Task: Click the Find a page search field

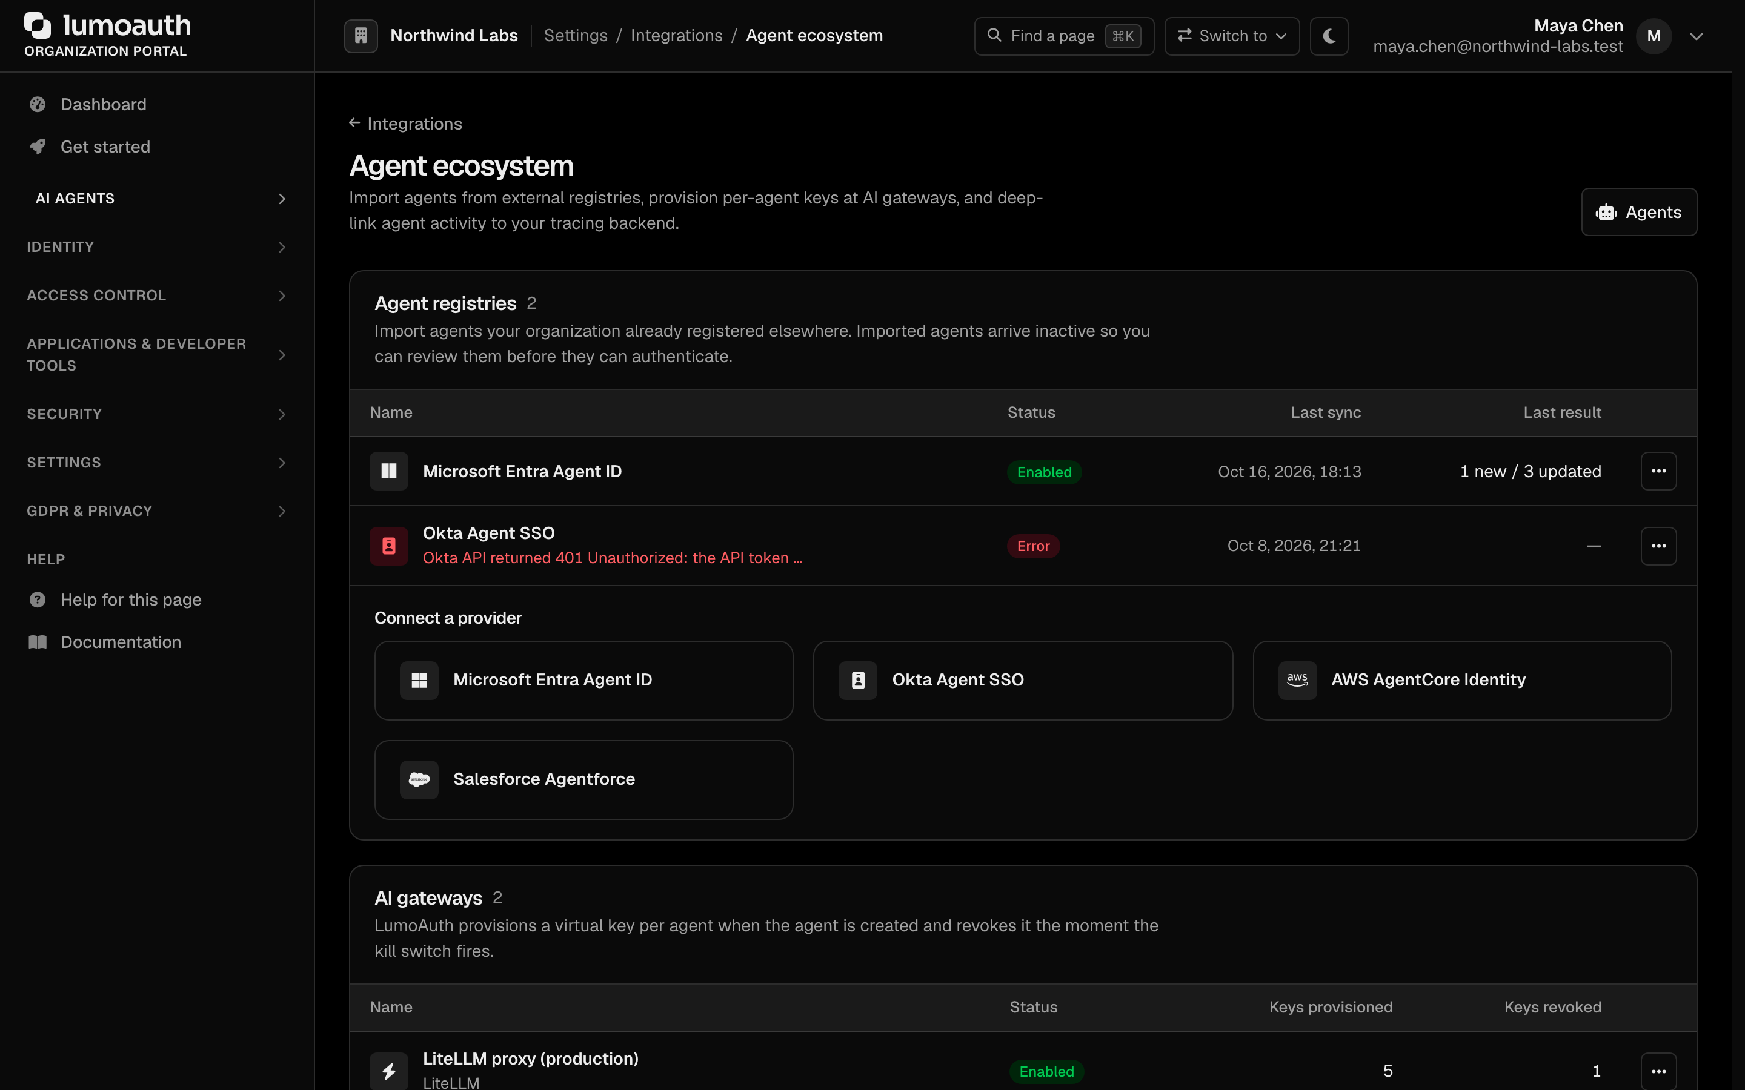Action: point(1063,36)
